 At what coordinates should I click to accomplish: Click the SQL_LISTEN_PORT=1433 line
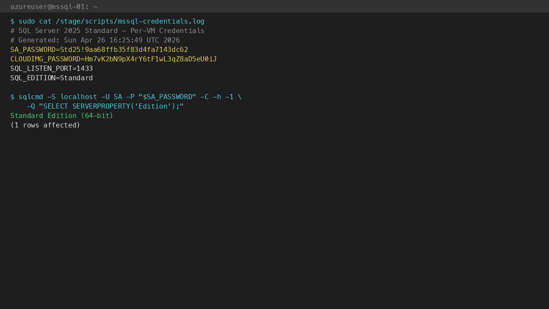51,69
